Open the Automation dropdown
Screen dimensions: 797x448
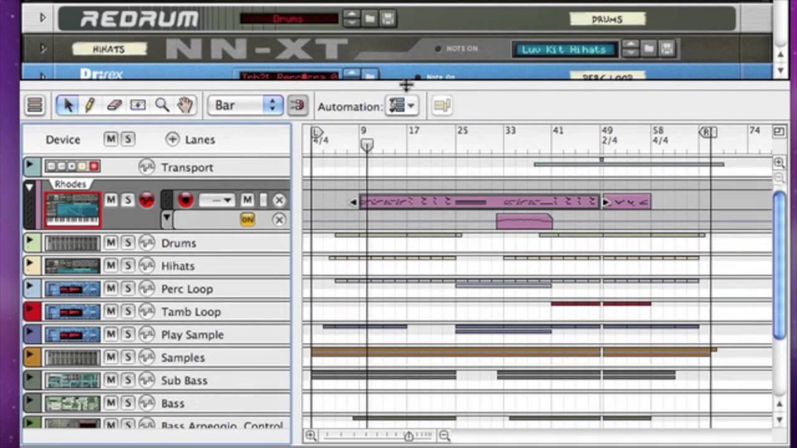pyautogui.click(x=402, y=106)
